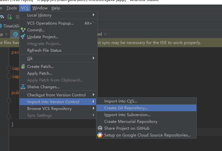
Task: Choose Import into CVS
Action: (x=146, y=101)
